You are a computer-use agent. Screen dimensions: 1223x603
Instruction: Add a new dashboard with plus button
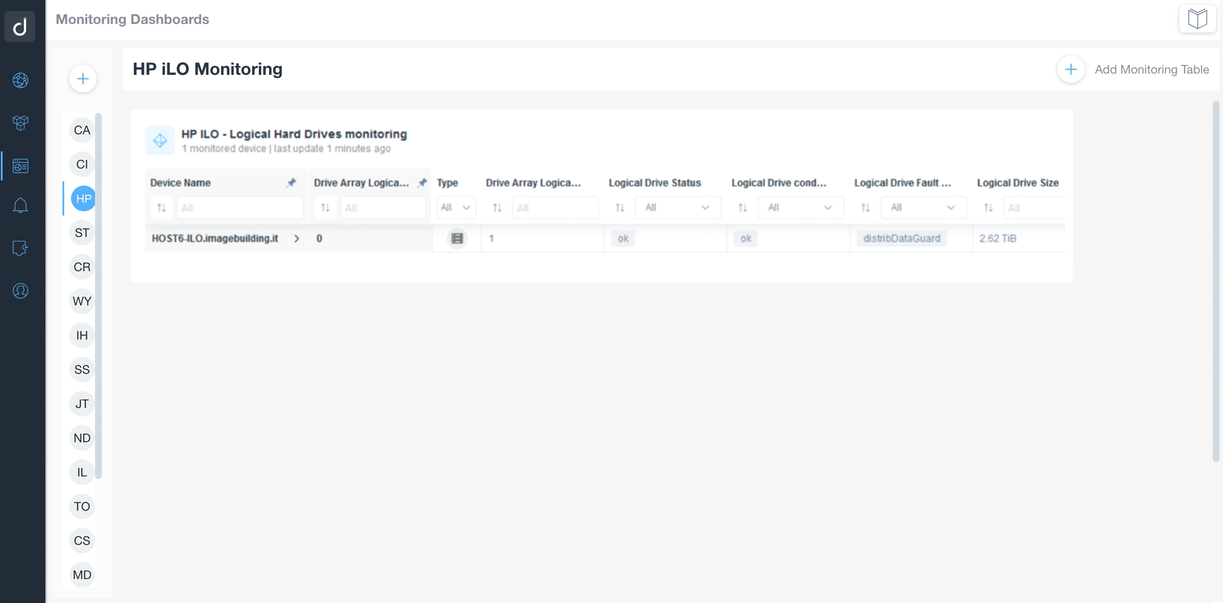click(83, 79)
